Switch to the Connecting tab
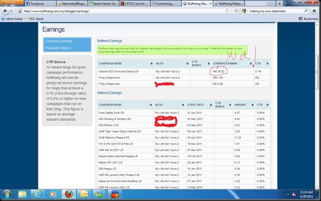Image resolution: width=321 pixels, height=201 pixels. point(166,3)
